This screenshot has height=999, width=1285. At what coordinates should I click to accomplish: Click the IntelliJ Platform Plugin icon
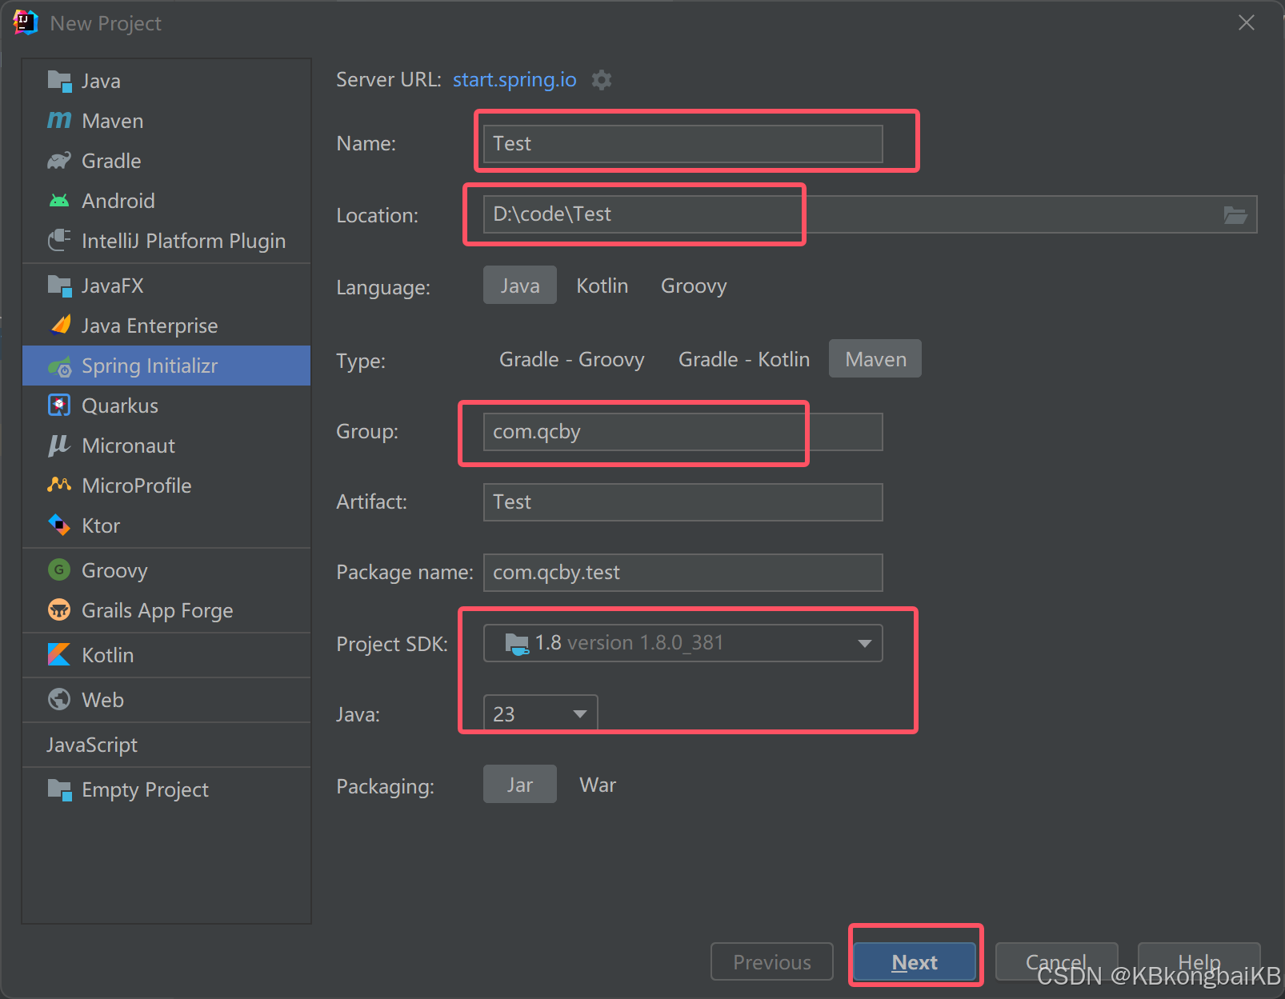click(59, 241)
